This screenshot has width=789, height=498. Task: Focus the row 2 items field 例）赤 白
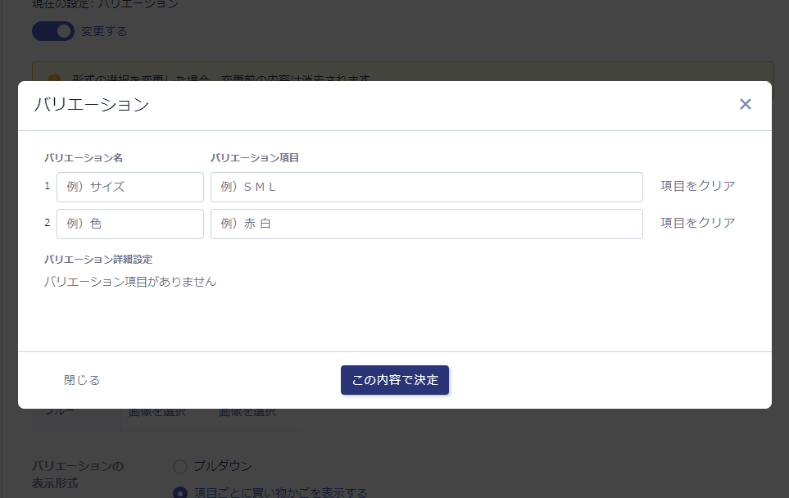point(427,224)
